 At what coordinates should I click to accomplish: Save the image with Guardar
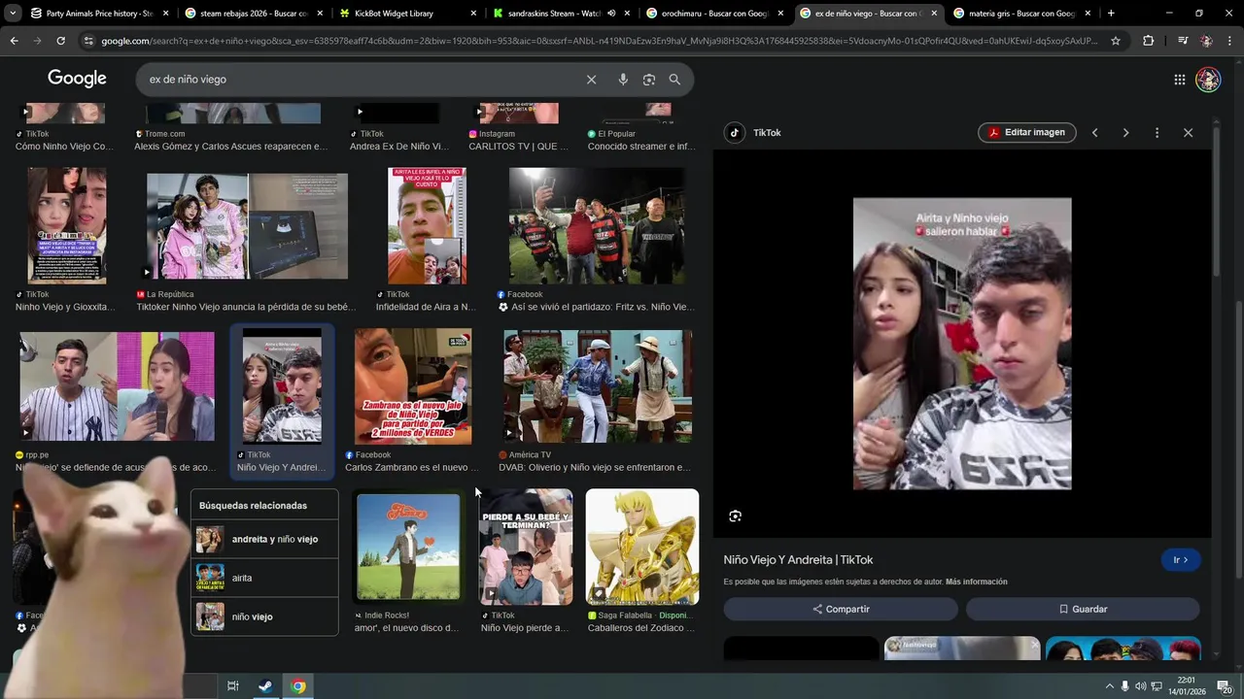point(1083,609)
